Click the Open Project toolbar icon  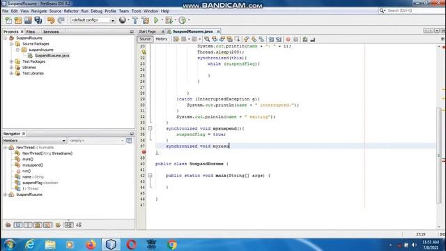click(28, 20)
